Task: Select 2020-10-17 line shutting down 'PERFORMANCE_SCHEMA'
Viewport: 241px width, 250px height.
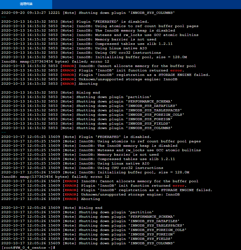Action: point(88,217)
